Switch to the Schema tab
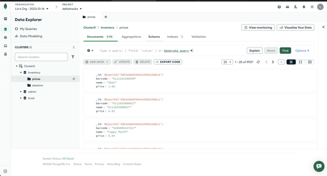 154,37
